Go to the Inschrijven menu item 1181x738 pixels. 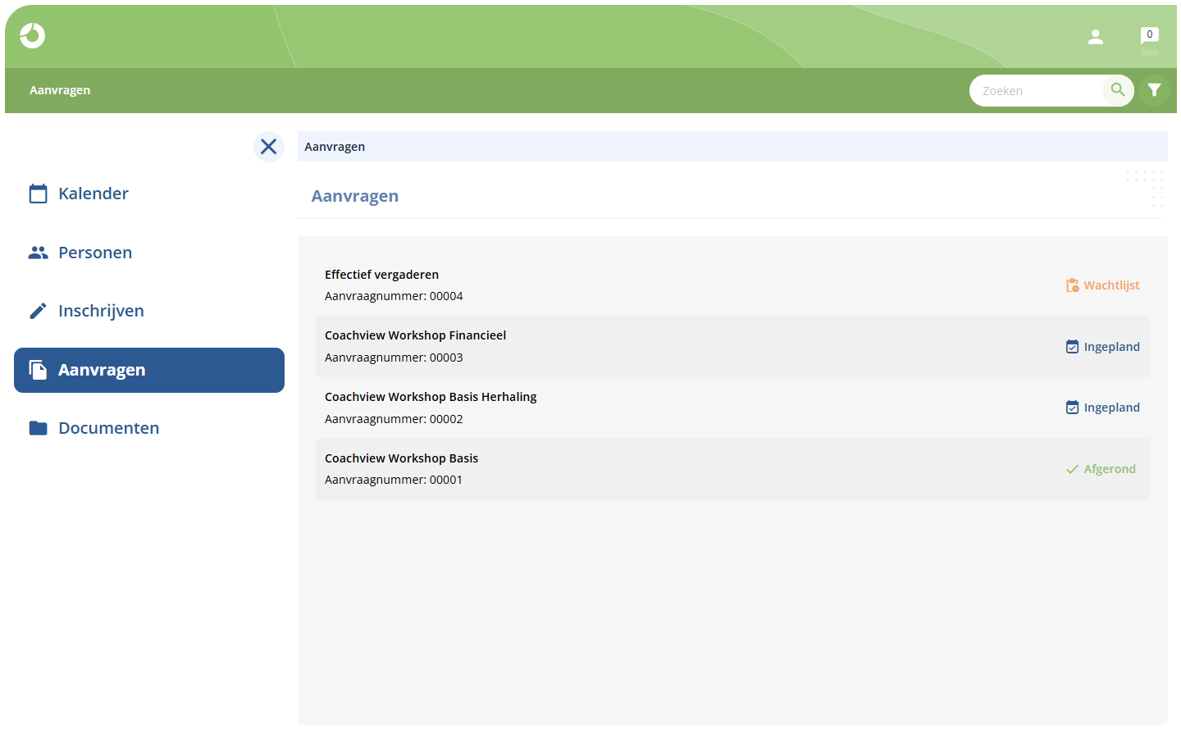149,311
